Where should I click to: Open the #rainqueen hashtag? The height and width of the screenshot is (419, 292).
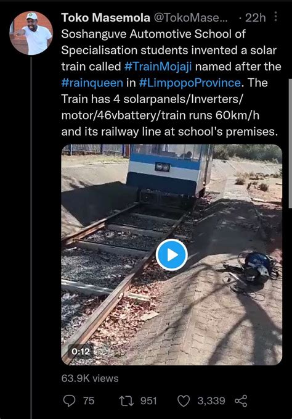pos(92,83)
